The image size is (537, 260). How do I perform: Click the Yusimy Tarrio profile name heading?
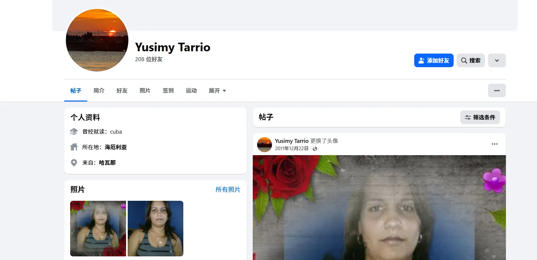tap(173, 47)
